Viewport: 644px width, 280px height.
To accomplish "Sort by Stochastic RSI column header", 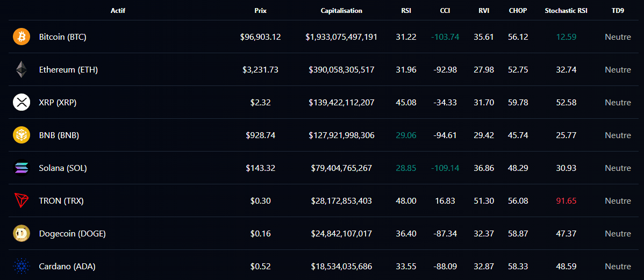I will 566,11.
